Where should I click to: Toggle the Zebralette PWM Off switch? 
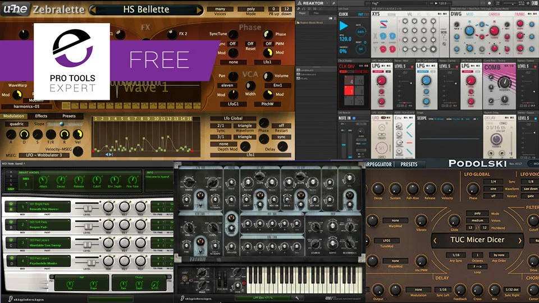[268, 44]
